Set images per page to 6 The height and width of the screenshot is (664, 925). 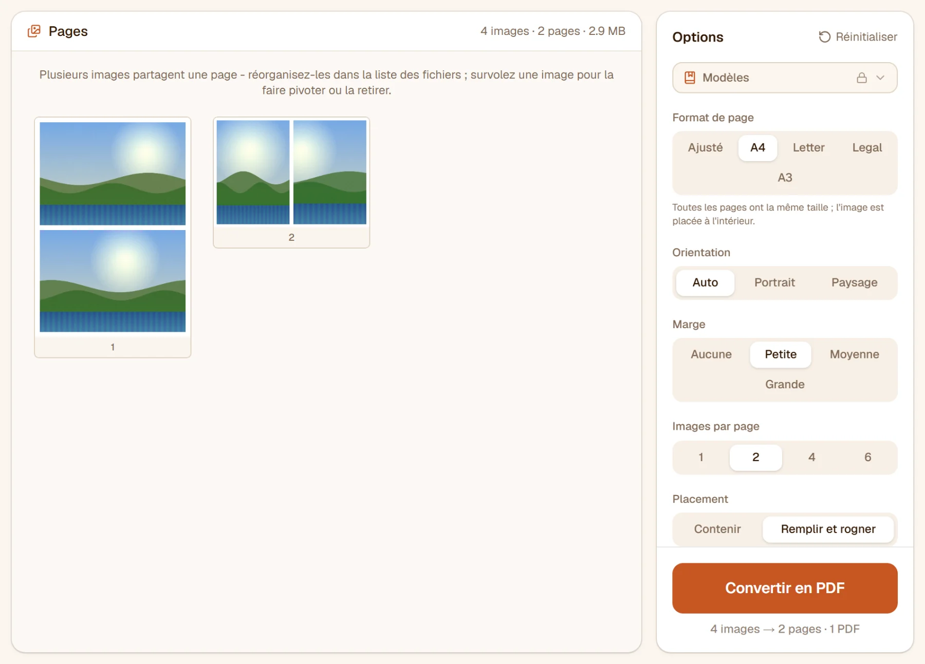tap(868, 458)
